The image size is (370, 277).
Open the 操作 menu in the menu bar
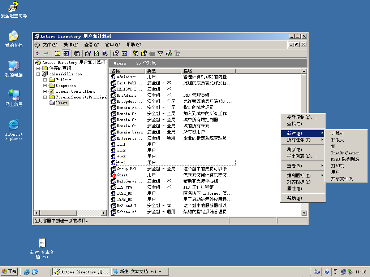[x=70, y=44]
